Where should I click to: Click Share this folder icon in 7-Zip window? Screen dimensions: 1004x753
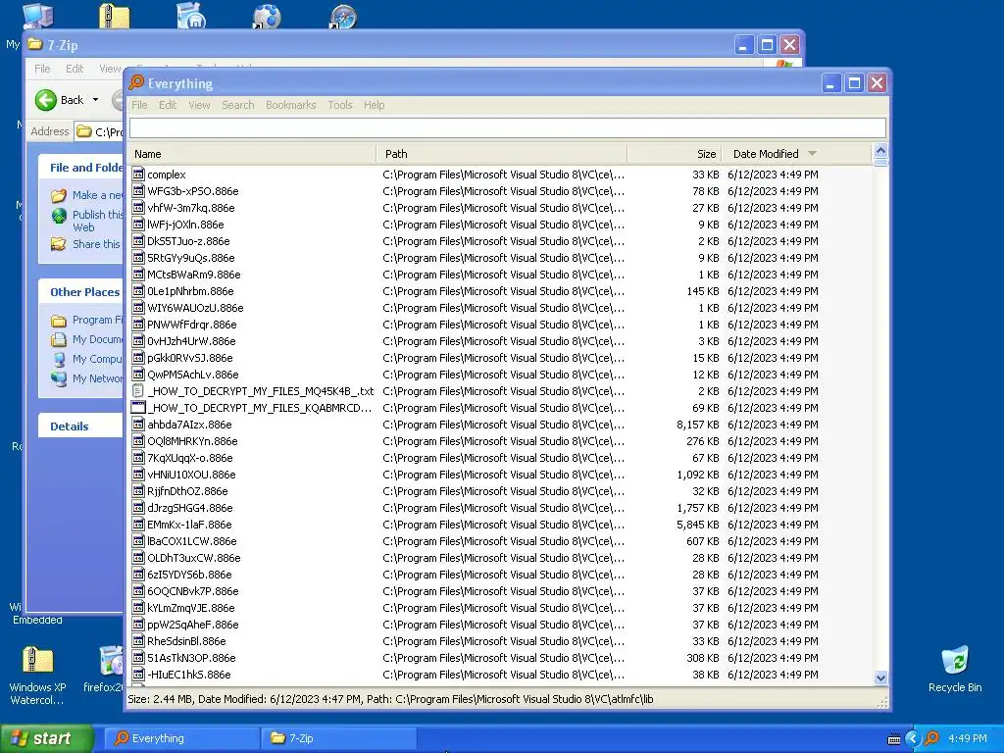tap(59, 244)
